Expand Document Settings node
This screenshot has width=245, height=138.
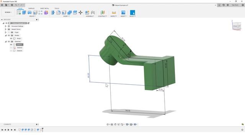pyautogui.click(x=6, y=26)
